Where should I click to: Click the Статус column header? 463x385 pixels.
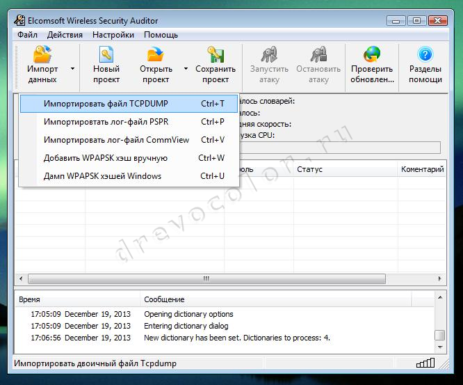tap(346, 169)
